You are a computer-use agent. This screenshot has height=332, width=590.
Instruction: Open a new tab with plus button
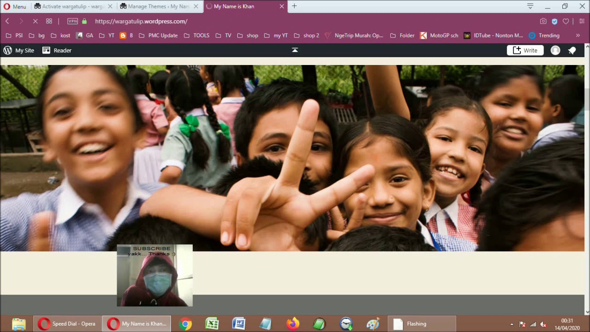click(294, 6)
